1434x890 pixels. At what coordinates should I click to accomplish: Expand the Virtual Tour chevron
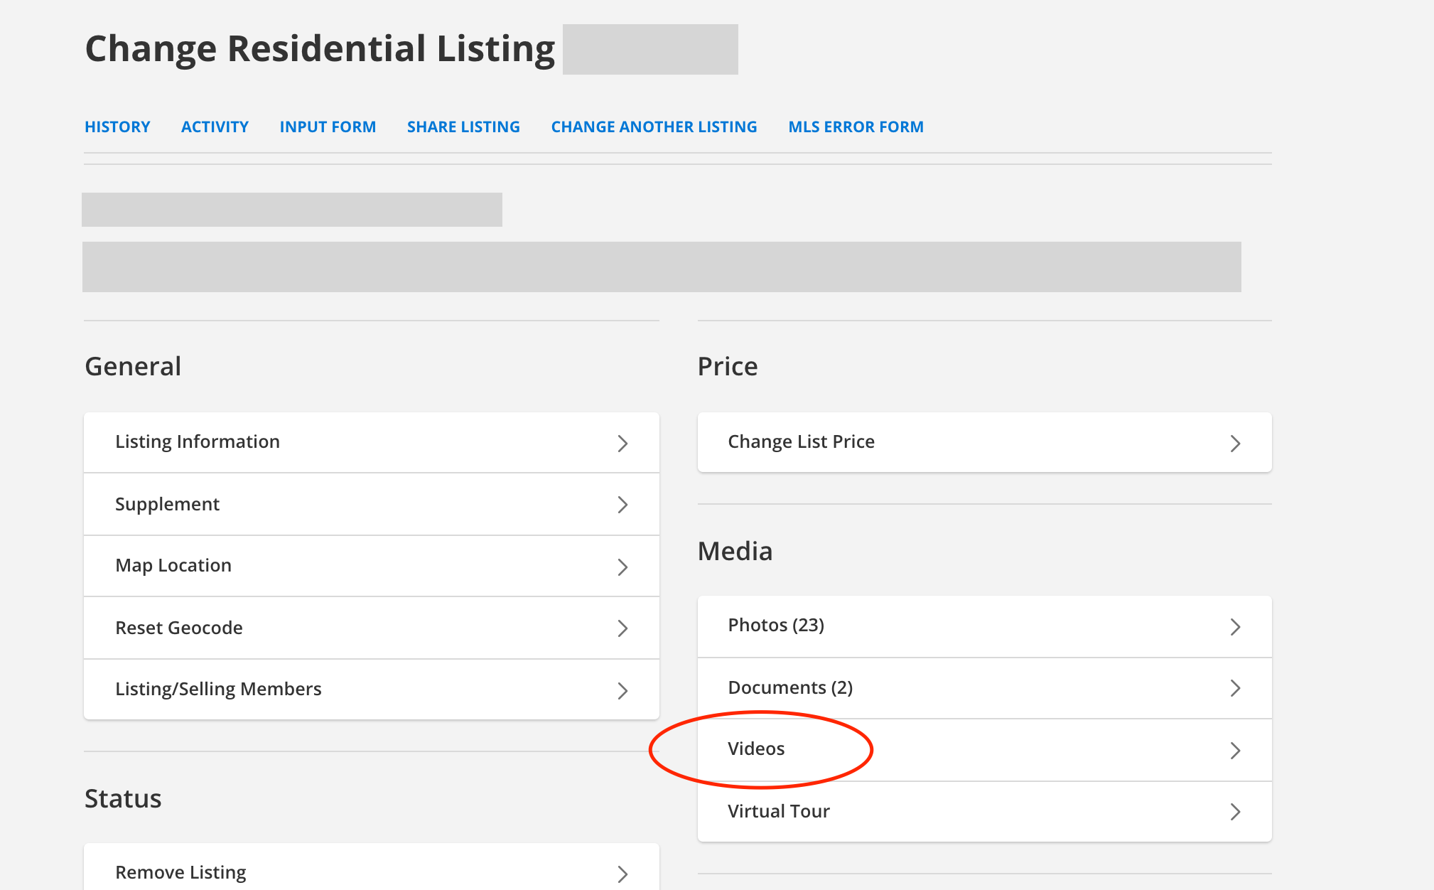pyautogui.click(x=1235, y=812)
